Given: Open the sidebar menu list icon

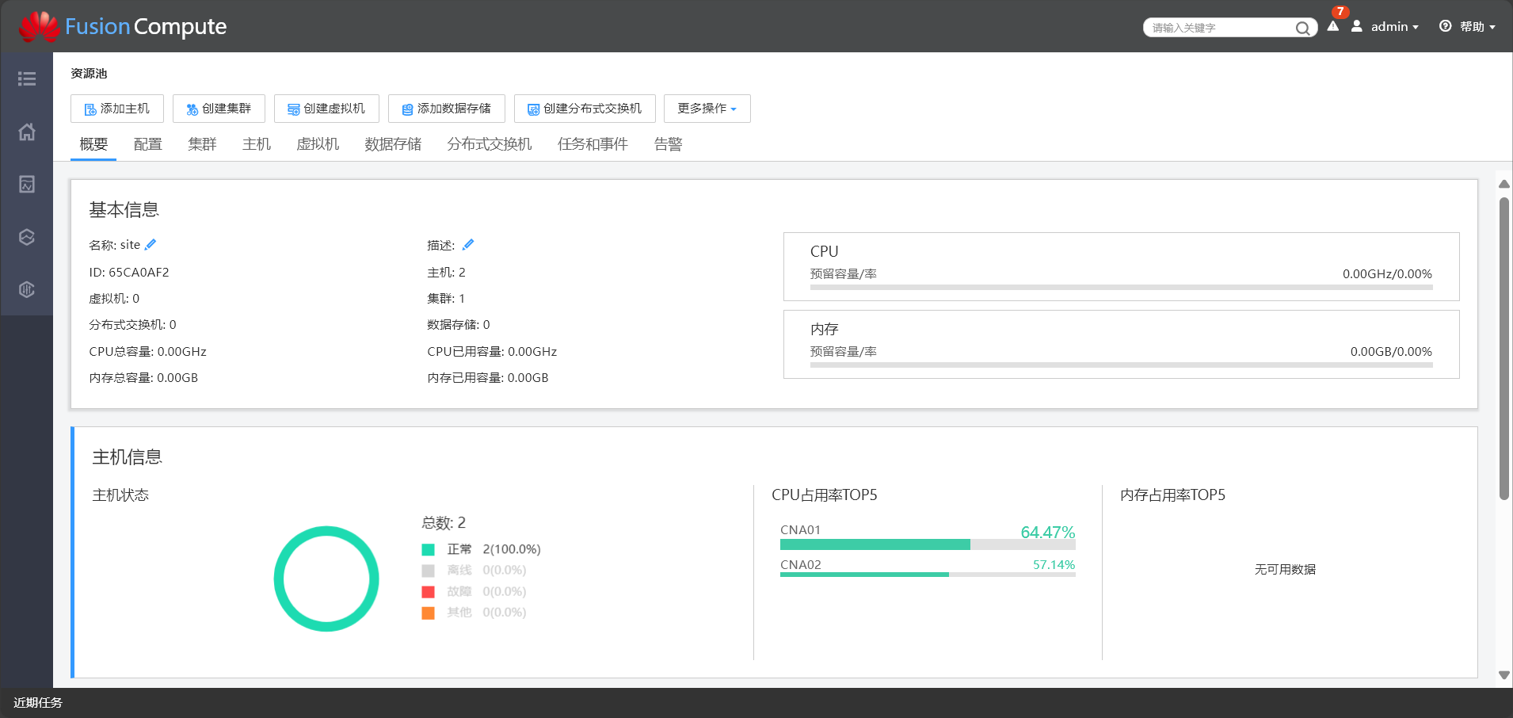Looking at the screenshot, I should pos(27,78).
